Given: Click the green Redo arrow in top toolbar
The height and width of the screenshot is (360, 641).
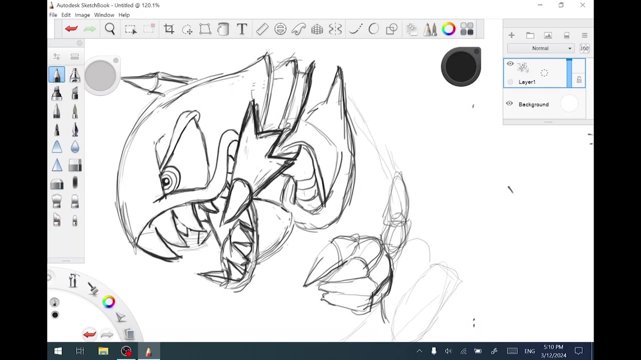Looking at the screenshot, I should [90, 29].
